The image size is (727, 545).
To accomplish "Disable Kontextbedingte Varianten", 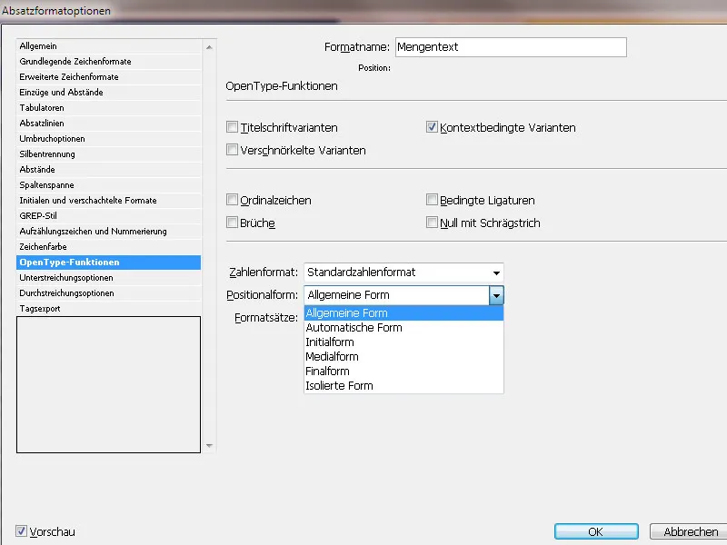I will click(x=433, y=127).
